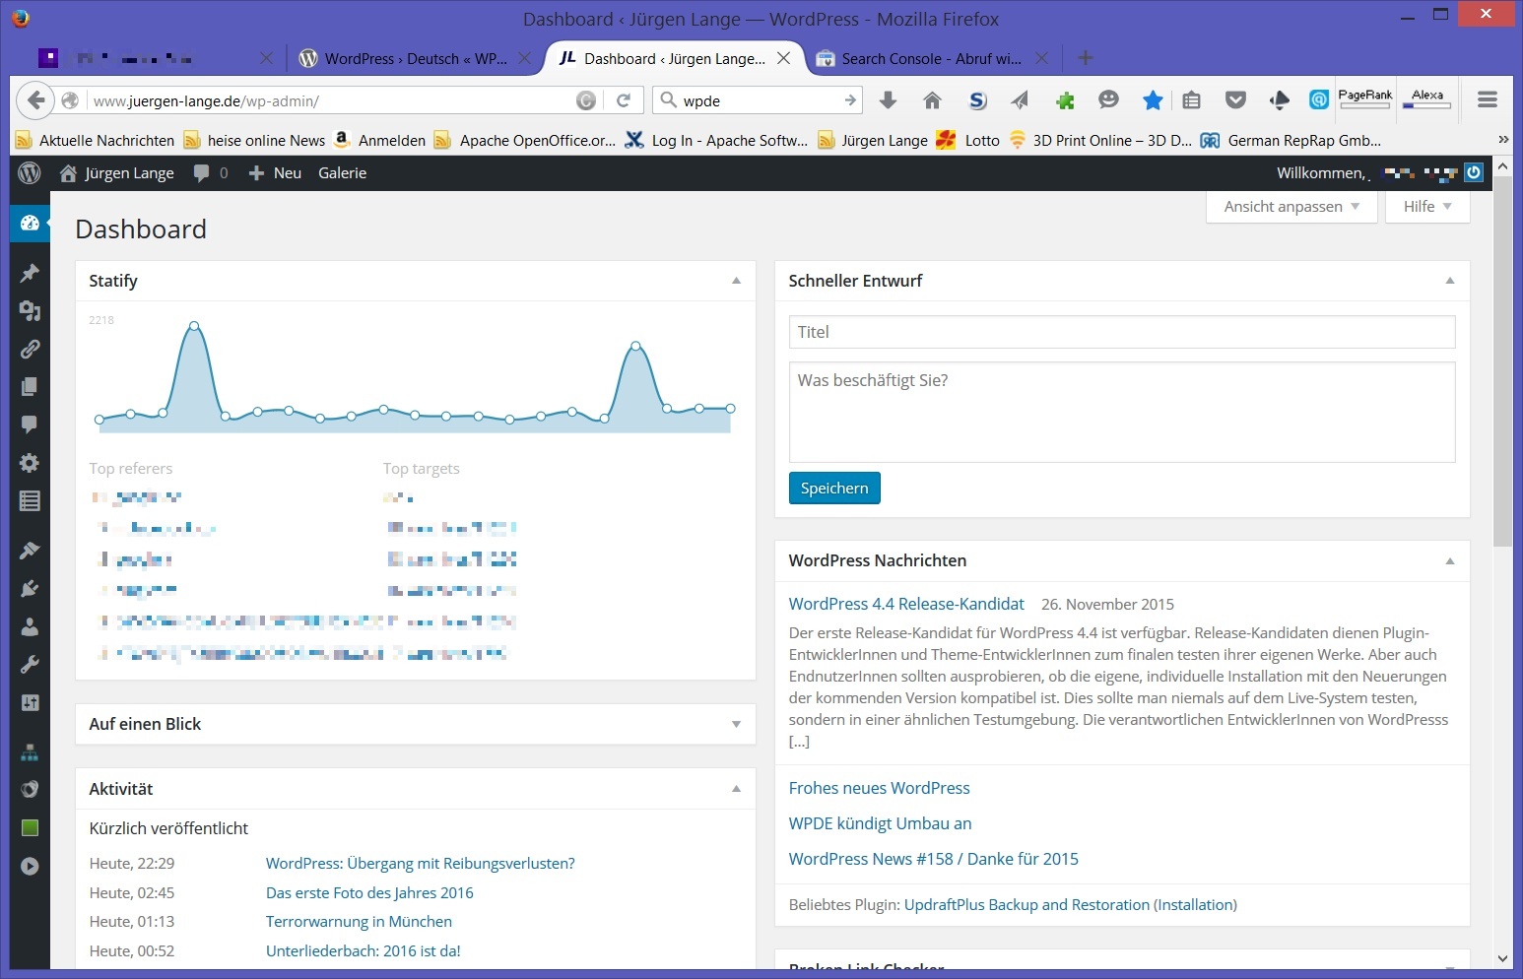Open Appearance paintbrush sidebar icon

(30, 550)
